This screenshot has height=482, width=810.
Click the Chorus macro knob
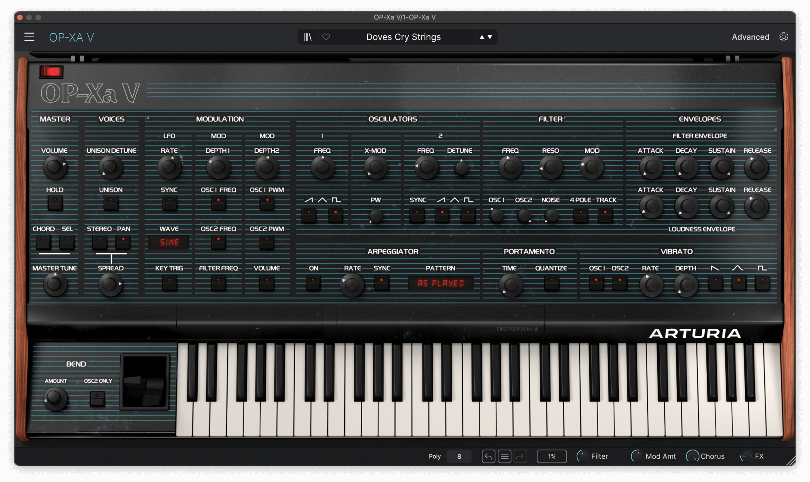point(693,456)
